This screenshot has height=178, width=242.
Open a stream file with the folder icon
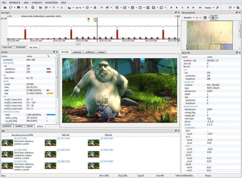click(x=5, y=8)
